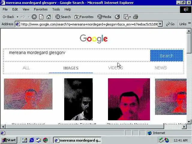Go back with the Back button

pyautogui.click(x=8, y=17)
